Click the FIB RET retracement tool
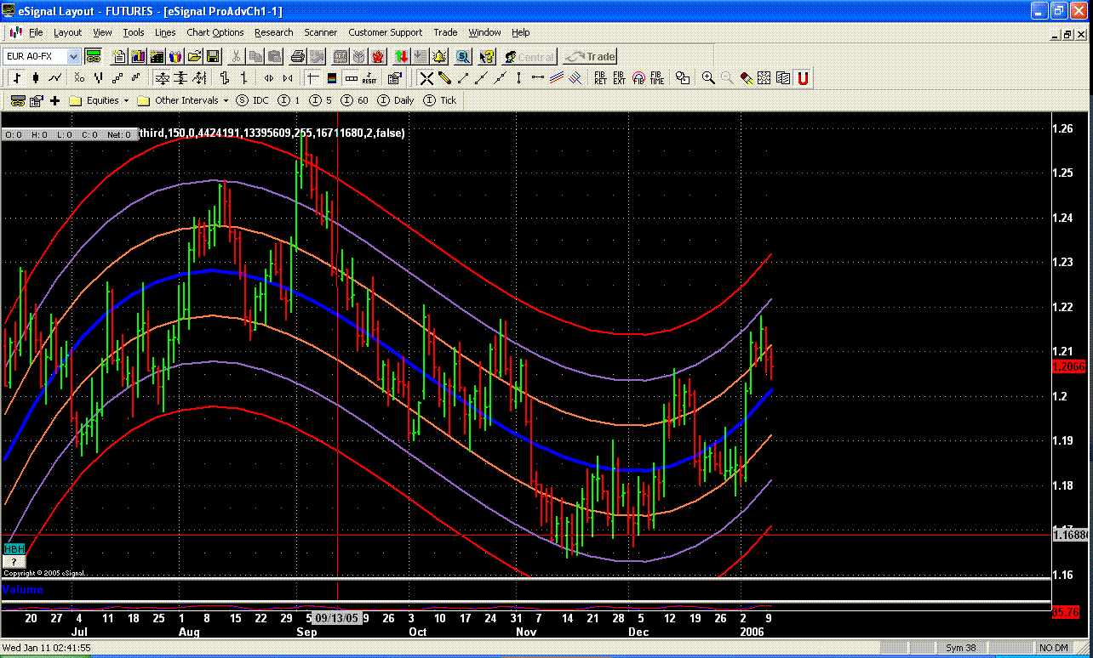 click(x=602, y=78)
